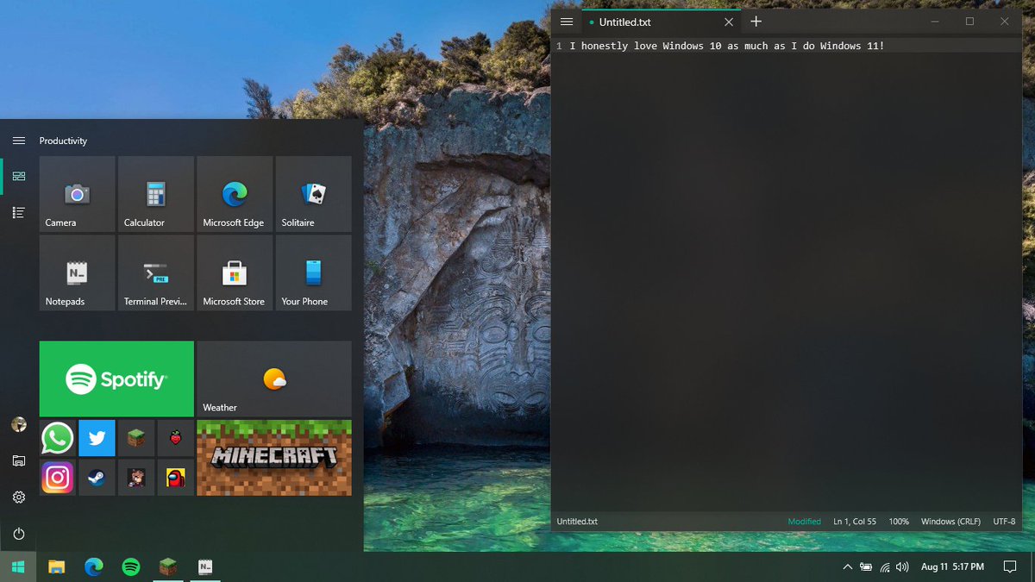The height and width of the screenshot is (582, 1035).
Task: Open the Microsoft Store tile
Action: point(234,272)
